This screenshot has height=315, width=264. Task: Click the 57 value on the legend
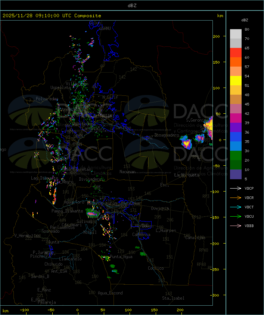click(247, 67)
